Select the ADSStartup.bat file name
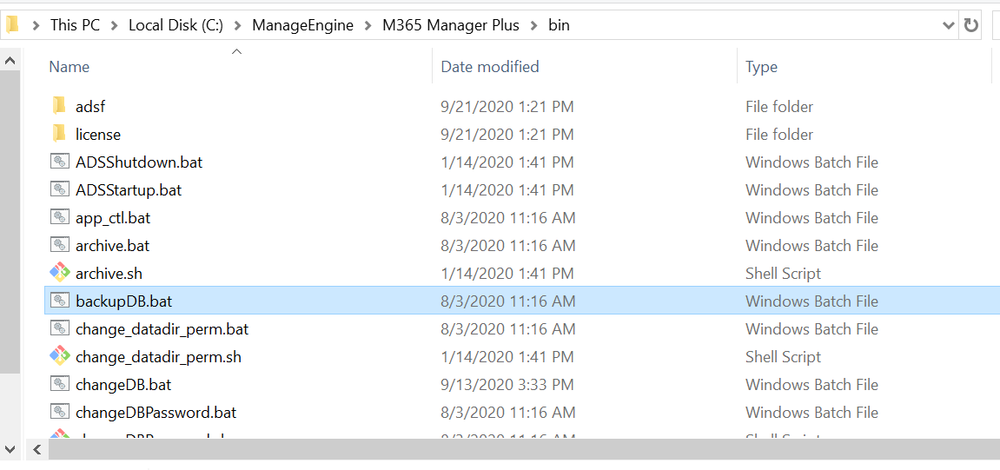The height and width of the screenshot is (470, 1000). (129, 189)
